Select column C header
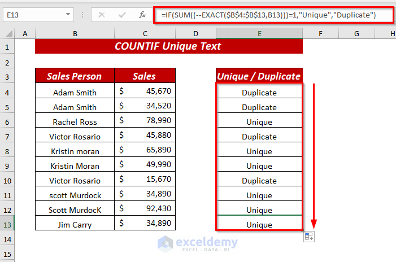The image size is (396, 262). [x=145, y=33]
